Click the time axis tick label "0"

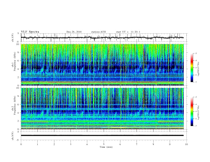coord(21,144)
